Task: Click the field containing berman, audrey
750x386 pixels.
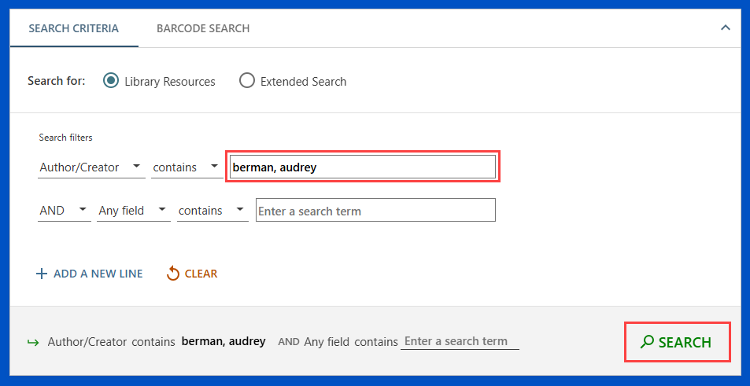Action: [x=363, y=167]
